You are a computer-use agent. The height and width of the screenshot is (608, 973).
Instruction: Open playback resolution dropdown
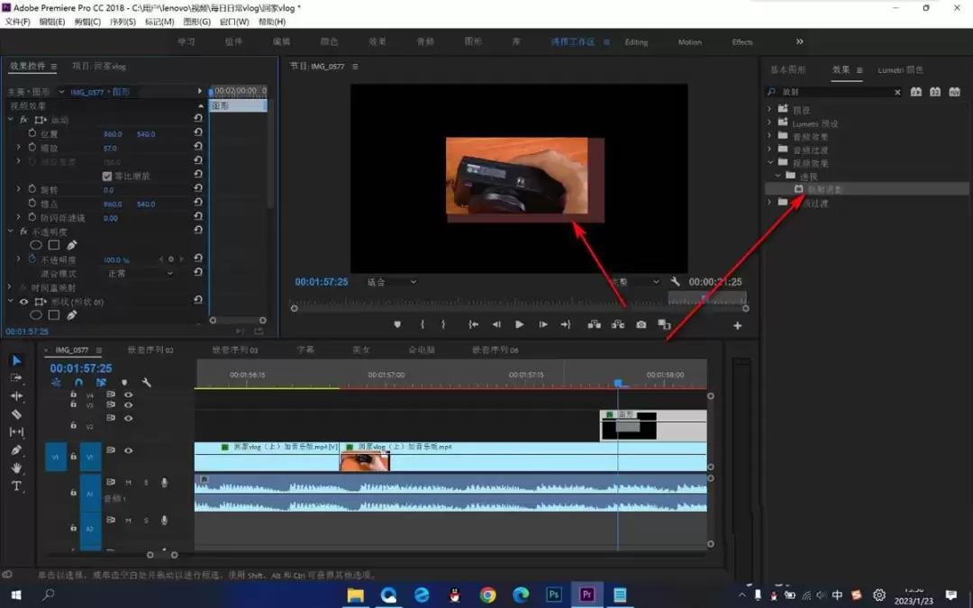[x=634, y=282]
